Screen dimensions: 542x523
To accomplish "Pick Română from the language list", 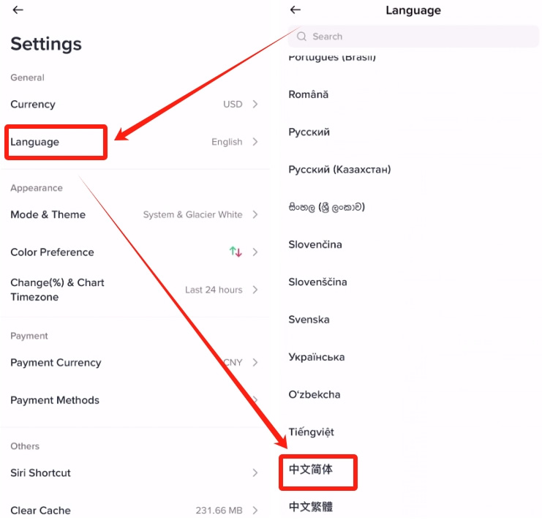I will pyautogui.click(x=309, y=94).
